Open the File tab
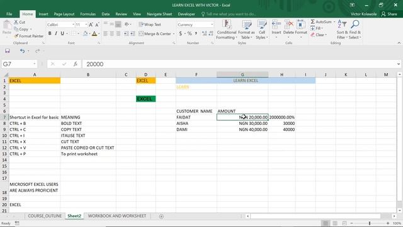Viewport: 403px width, 227px height. pos(9,14)
